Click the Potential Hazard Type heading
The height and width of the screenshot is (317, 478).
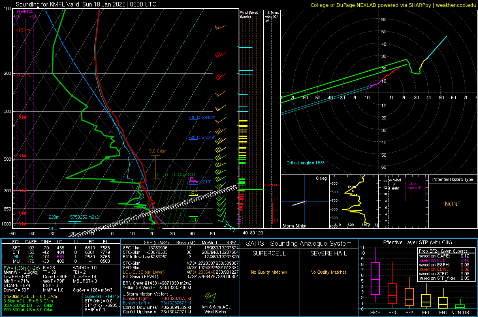[x=452, y=179]
